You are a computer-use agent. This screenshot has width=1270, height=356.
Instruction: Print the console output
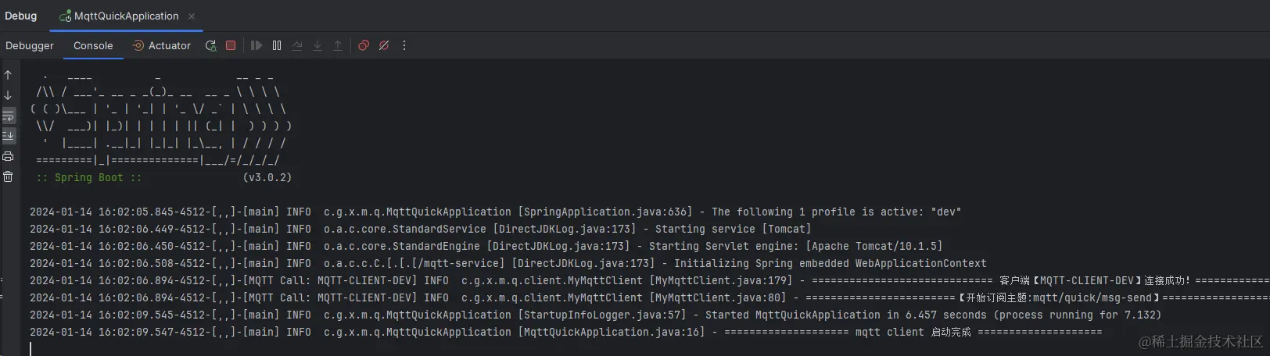pyautogui.click(x=8, y=156)
